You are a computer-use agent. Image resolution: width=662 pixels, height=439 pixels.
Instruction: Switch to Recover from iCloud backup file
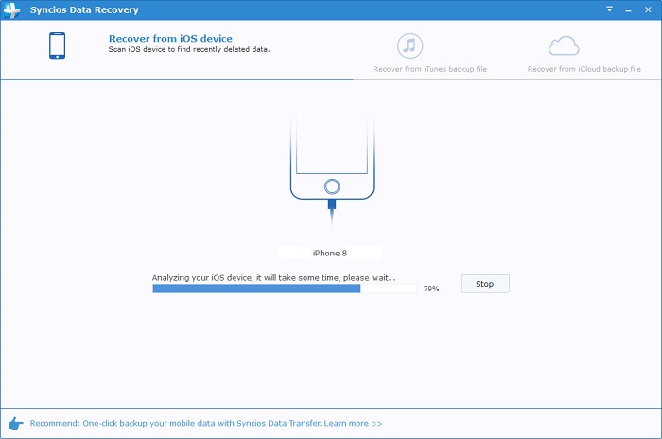pos(584,69)
